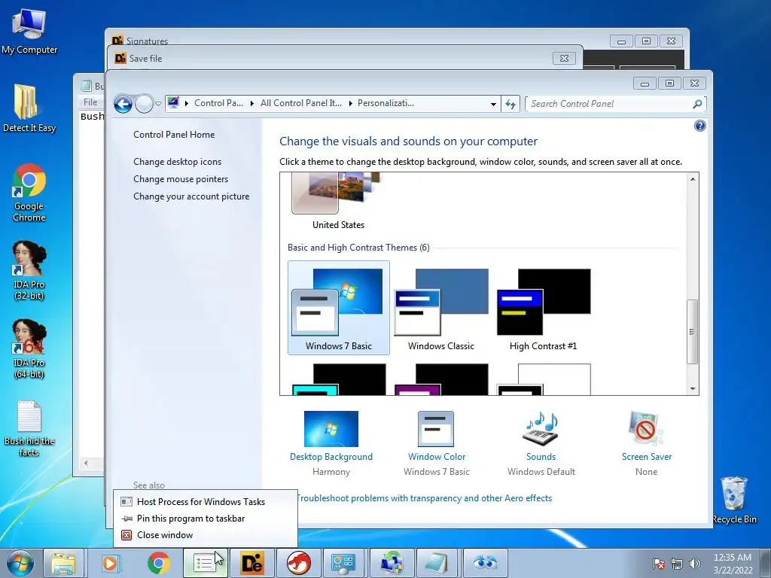The height and width of the screenshot is (578, 771).
Task: Go to Control Panel Home
Action: click(174, 135)
